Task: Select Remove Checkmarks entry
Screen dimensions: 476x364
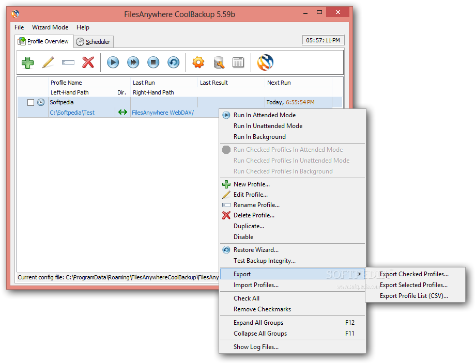Action: pyautogui.click(x=293, y=309)
